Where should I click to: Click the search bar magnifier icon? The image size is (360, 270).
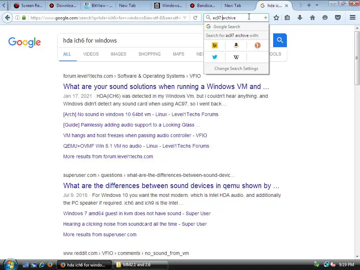(x=208, y=18)
